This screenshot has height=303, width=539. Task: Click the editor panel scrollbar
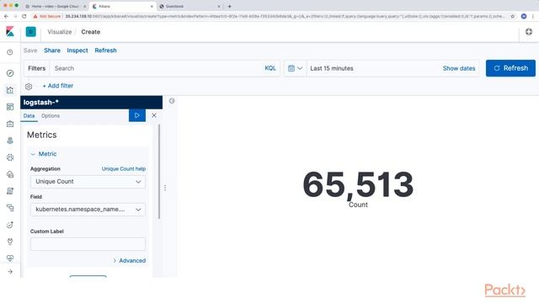pyautogui.click(x=159, y=172)
